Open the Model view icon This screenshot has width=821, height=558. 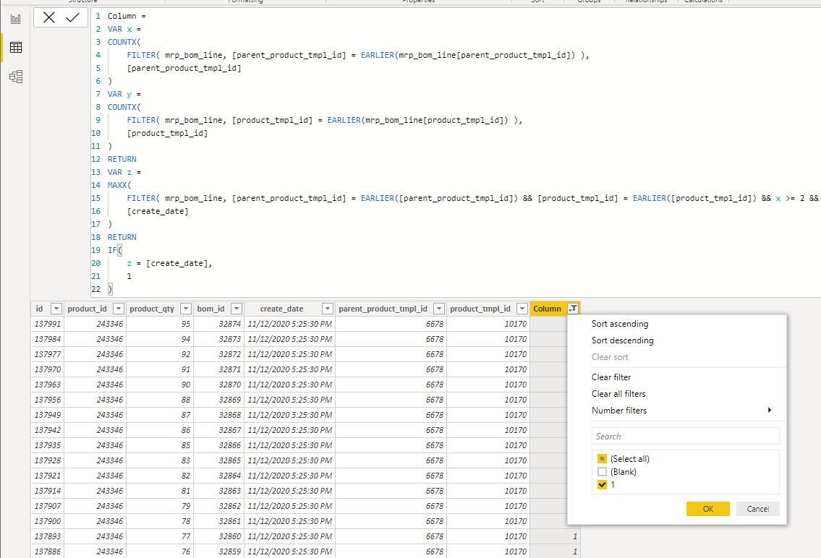click(x=16, y=77)
